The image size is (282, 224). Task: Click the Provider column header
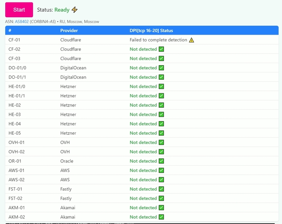click(x=69, y=31)
